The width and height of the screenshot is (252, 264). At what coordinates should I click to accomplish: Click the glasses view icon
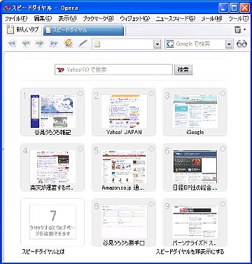pyautogui.click(x=241, y=44)
